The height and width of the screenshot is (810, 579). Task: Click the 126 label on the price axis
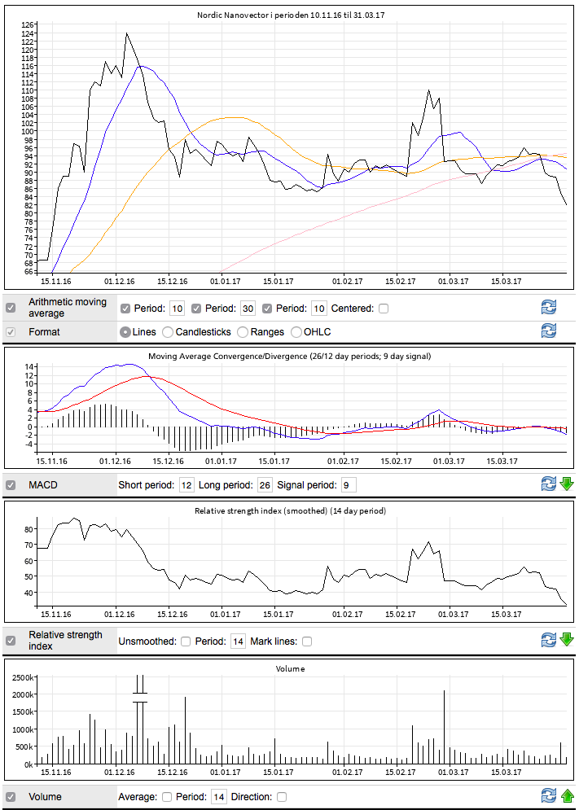click(x=27, y=24)
